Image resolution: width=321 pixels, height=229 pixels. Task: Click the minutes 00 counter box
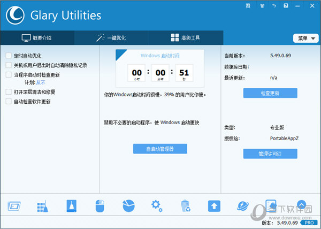[160, 73]
